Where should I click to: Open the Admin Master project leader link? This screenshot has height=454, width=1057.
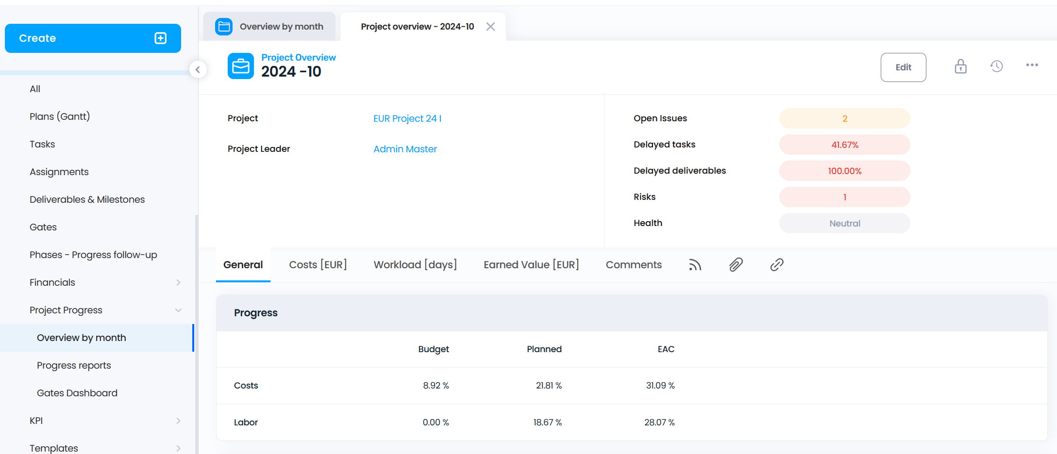click(x=405, y=149)
